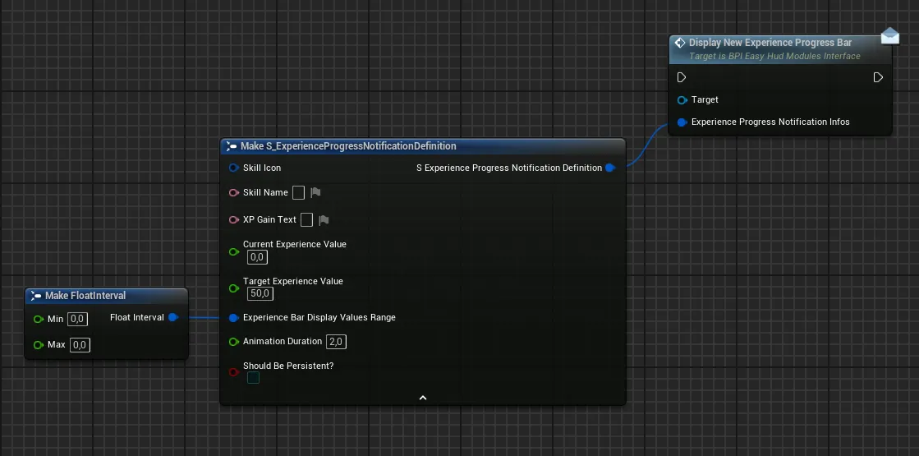
Task: Click the Max value field
Action: click(80, 344)
